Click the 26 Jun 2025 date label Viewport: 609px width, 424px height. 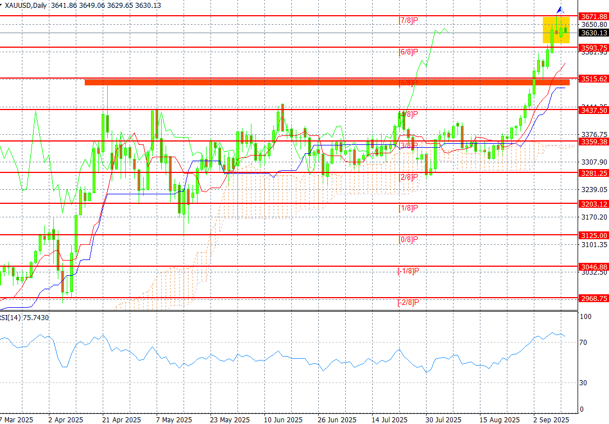pyautogui.click(x=337, y=420)
